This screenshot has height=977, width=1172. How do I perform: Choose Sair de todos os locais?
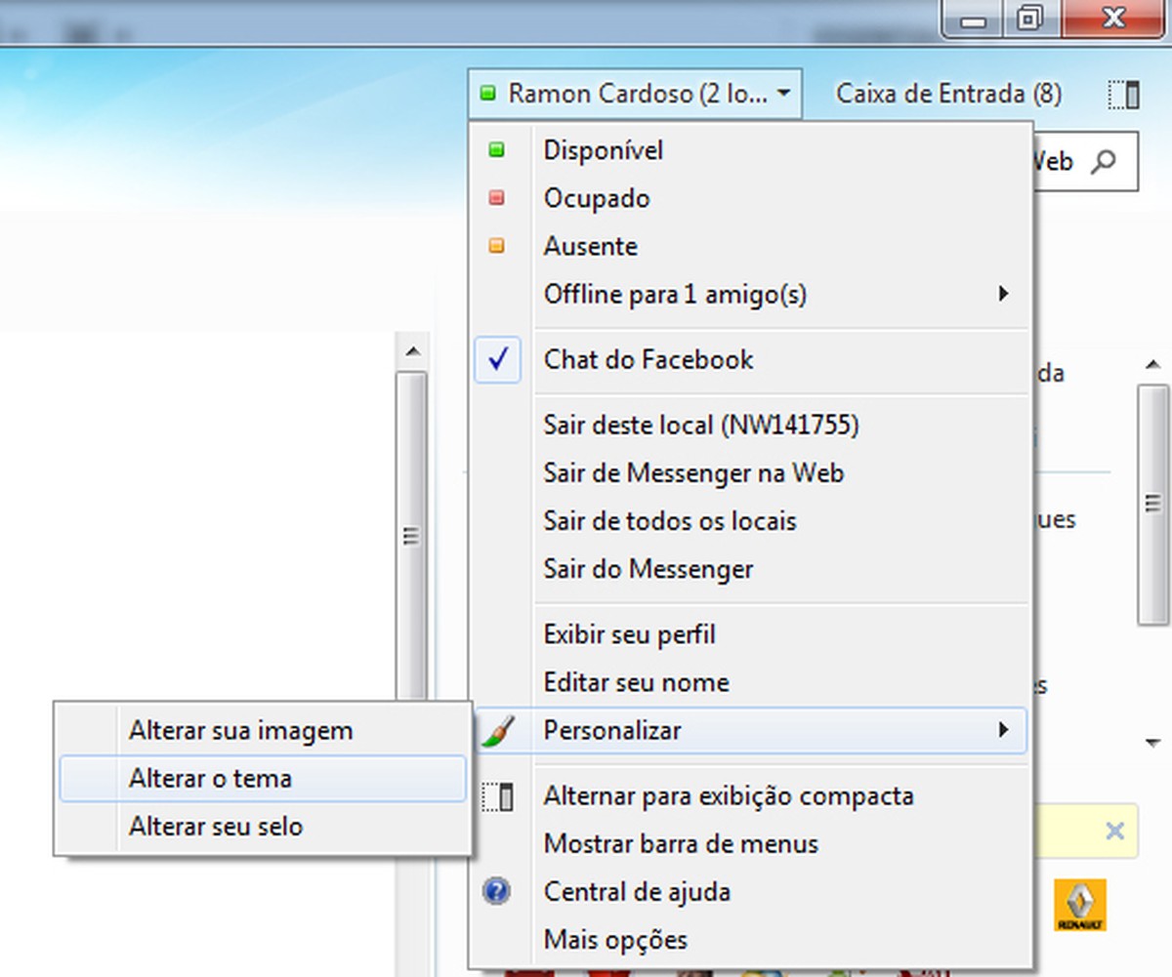tap(750, 521)
